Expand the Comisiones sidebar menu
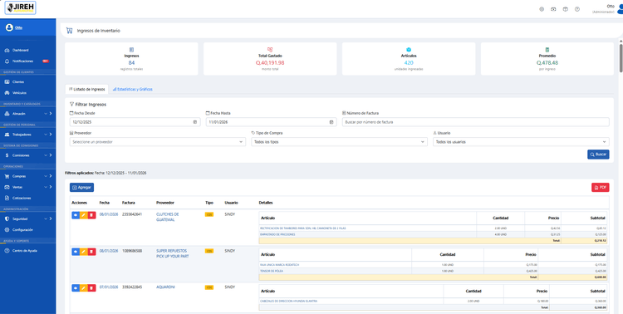Screen dimensions: 623x314 tap(27, 155)
